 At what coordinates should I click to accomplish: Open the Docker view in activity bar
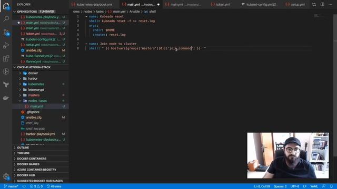point(6,98)
